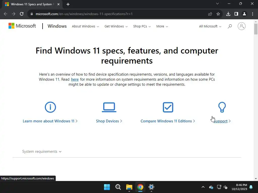
Task: Click the lightbulb Support icon
Action: click(x=222, y=107)
